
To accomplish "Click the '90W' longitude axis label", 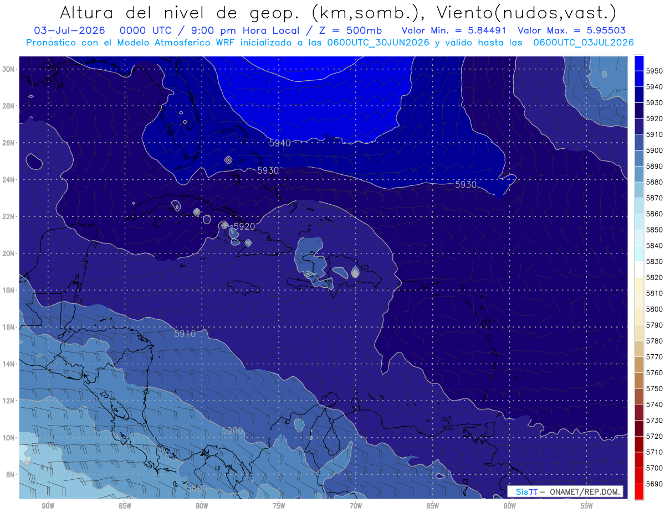I will (x=48, y=506).
